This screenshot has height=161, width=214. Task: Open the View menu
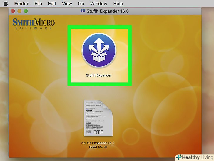(67, 4)
